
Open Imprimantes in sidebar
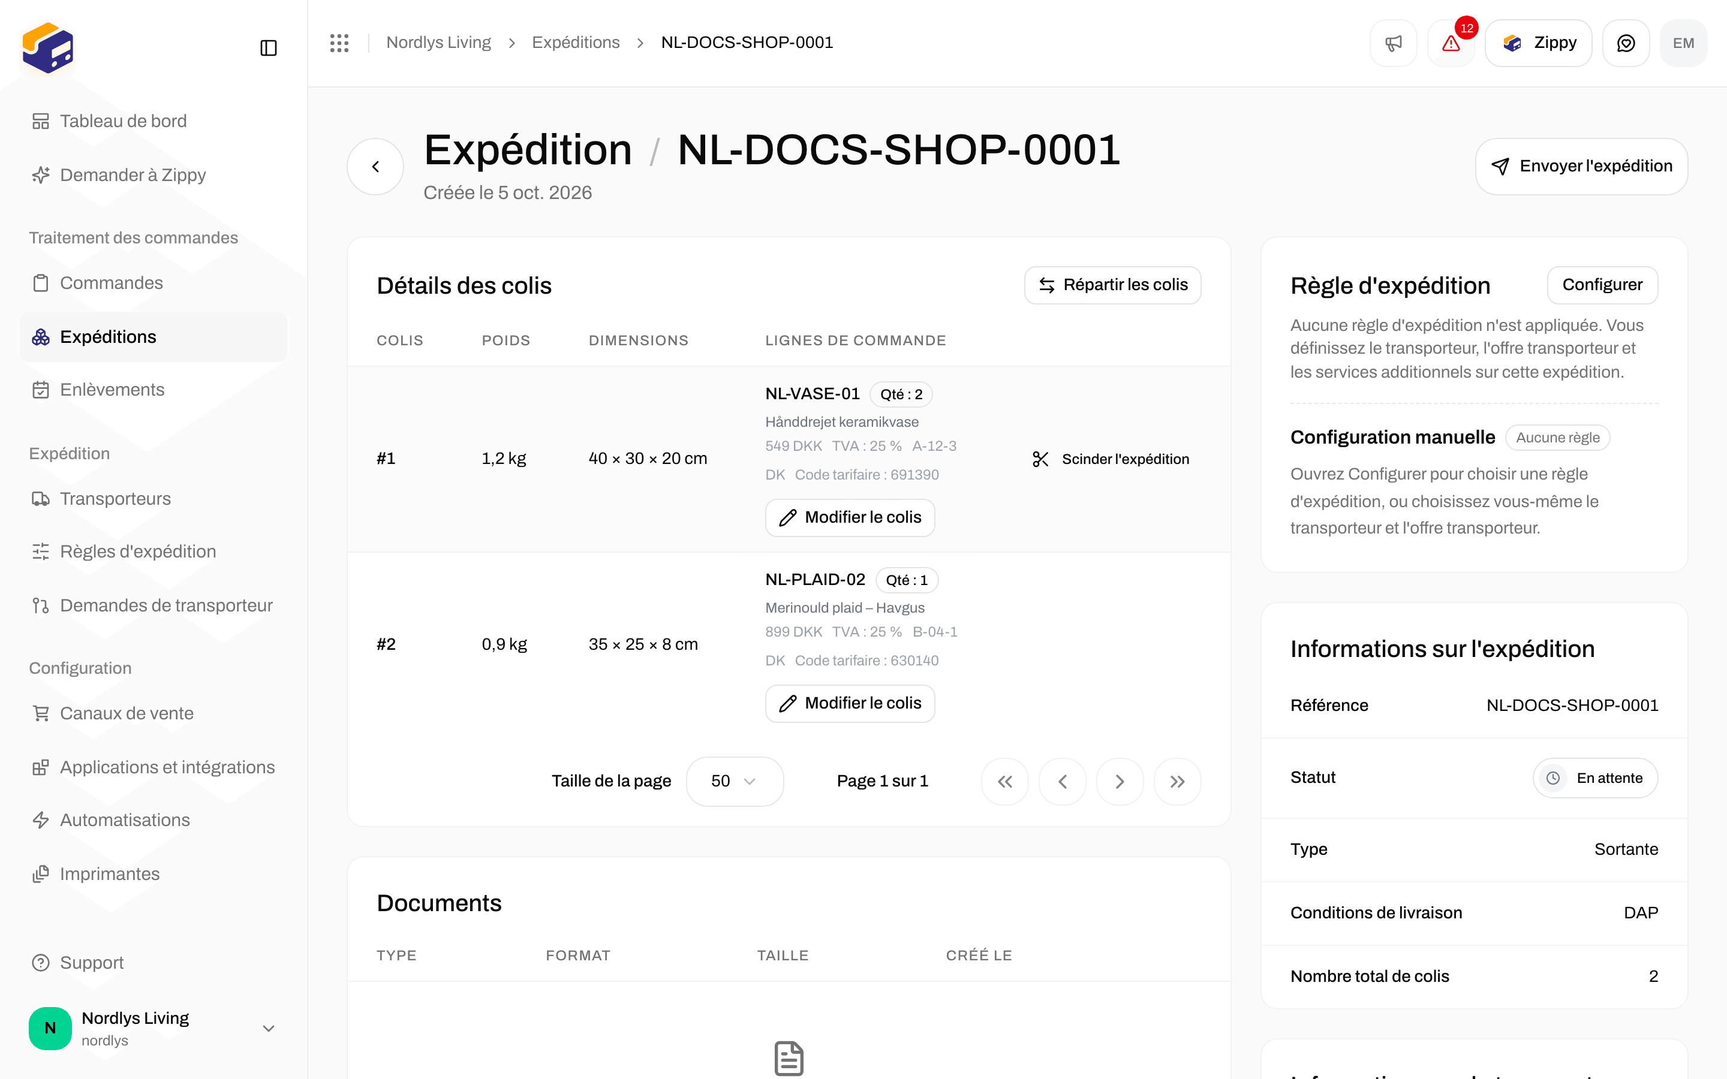coord(154,874)
